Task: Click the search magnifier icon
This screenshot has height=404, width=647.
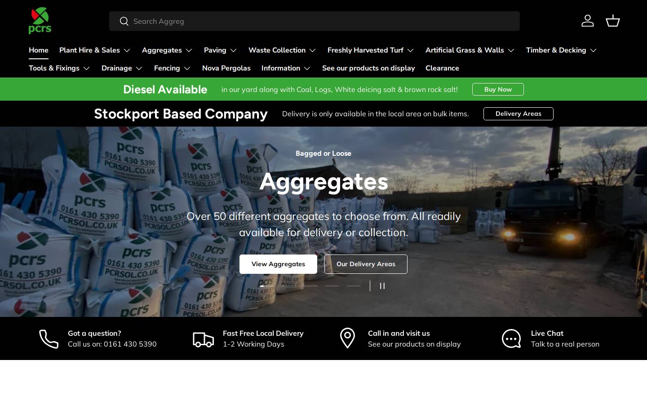Action: coord(124,21)
